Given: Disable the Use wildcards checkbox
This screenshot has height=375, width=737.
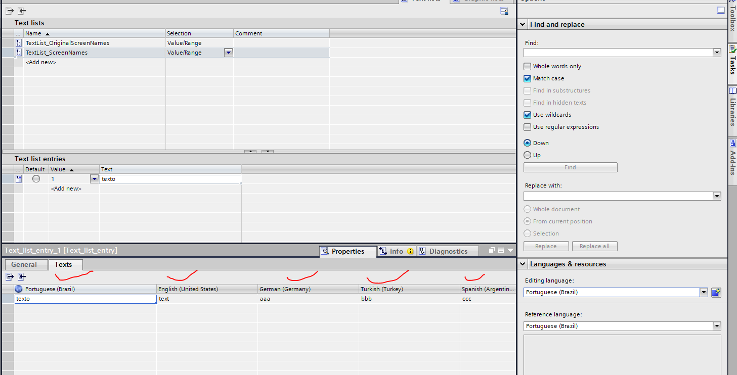Looking at the screenshot, I should pyautogui.click(x=528, y=115).
